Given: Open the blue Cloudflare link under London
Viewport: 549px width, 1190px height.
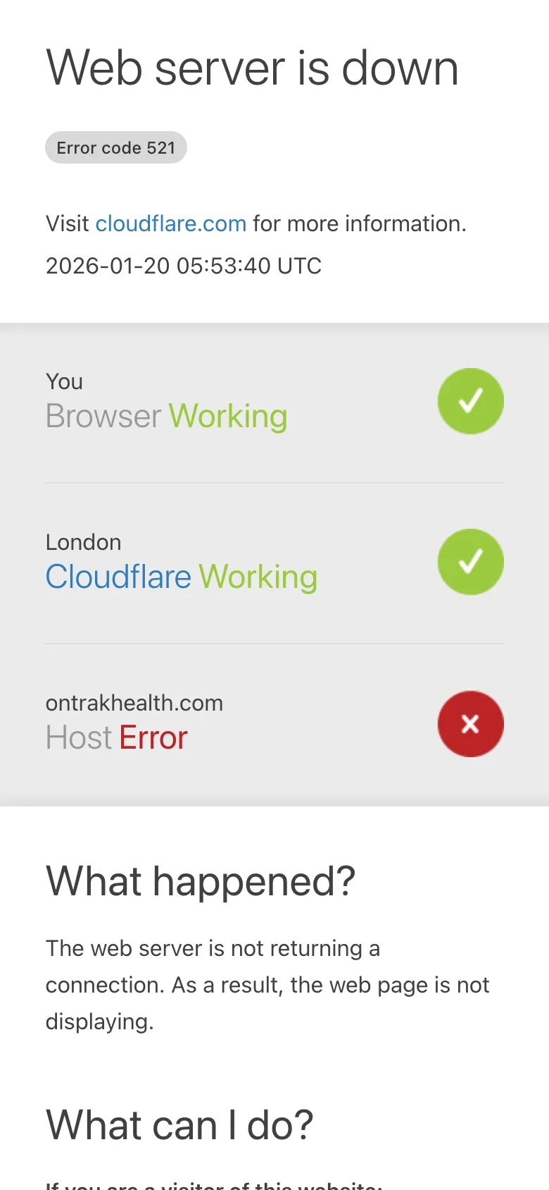Looking at the screenshot, I should [118, 577].
